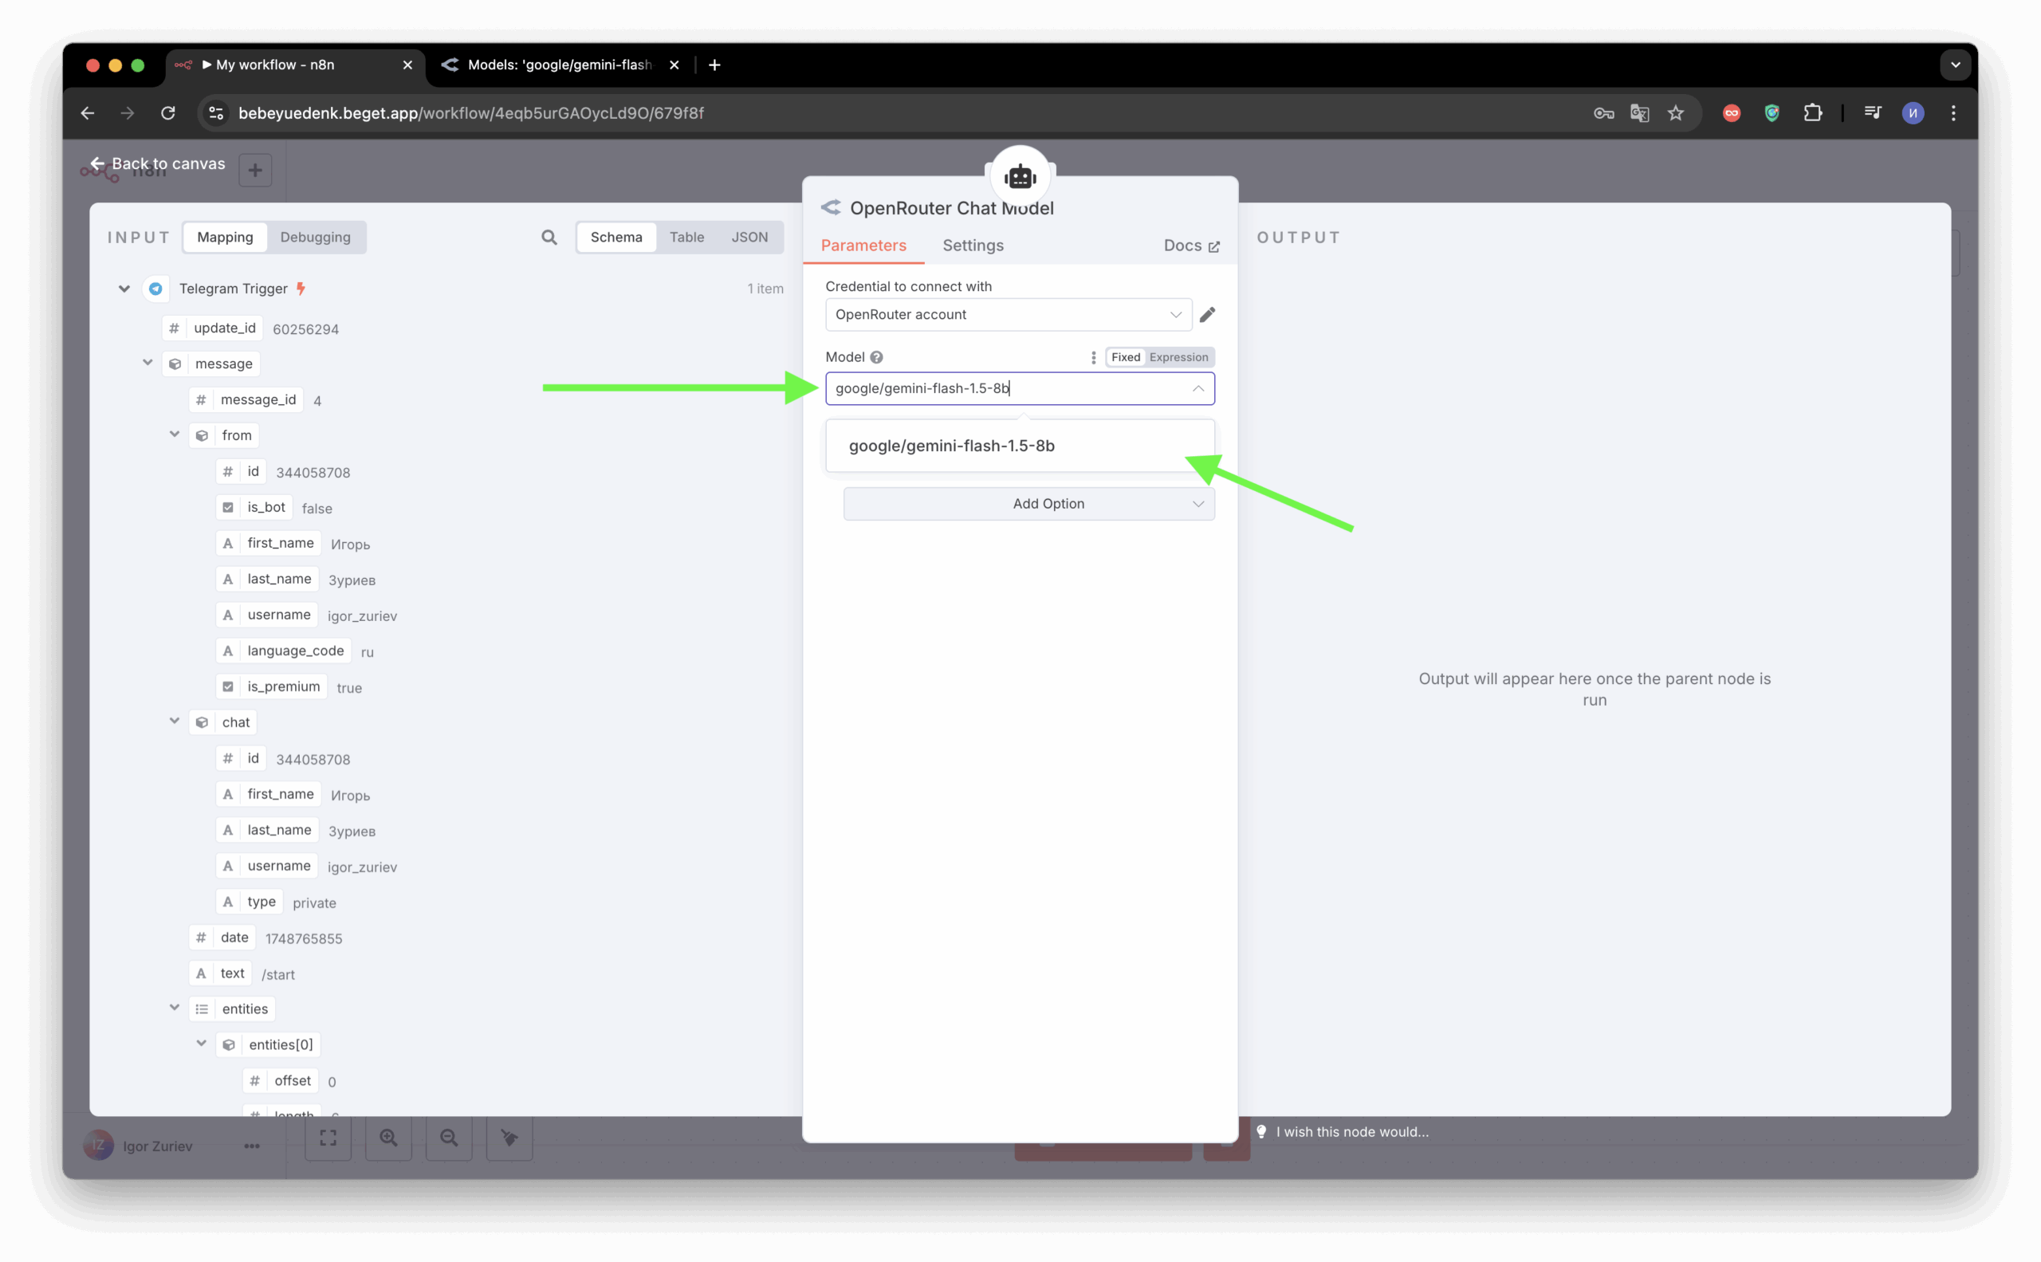Click the Google Translate icon in the address bar
Screen dimensions: 2041x1262
pos(1639,112)
